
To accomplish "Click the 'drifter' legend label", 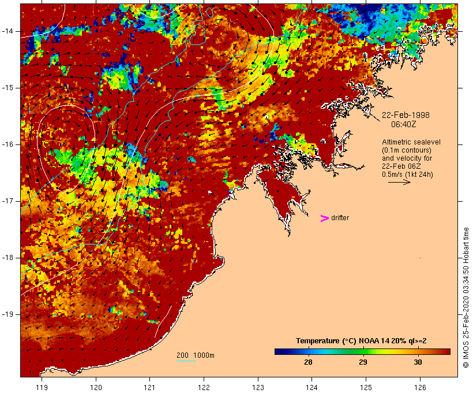I will pyautogui.click(x=340, y=218).
